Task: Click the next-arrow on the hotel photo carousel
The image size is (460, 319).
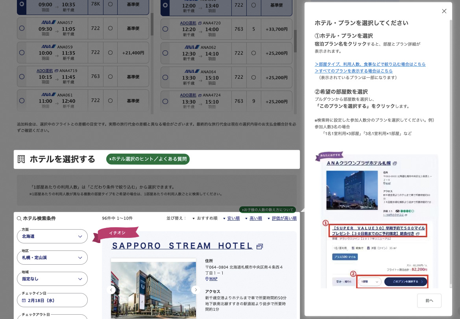Action: (x=196, y=289)
